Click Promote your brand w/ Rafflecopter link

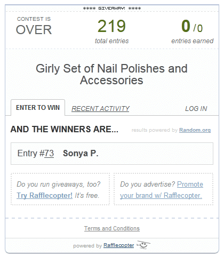coord(161,190)
